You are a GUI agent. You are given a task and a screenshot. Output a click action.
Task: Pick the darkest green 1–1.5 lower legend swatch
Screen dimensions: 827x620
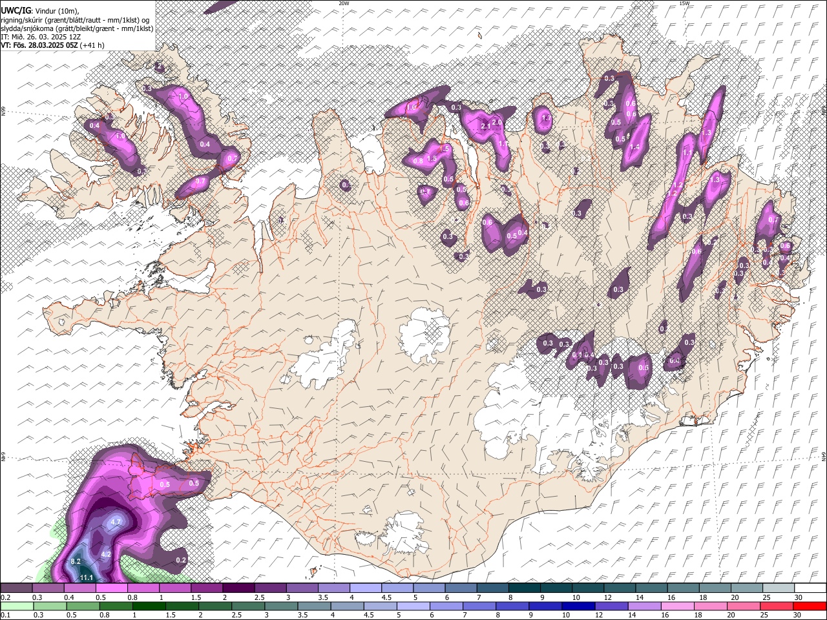click(x=149, y=606)
